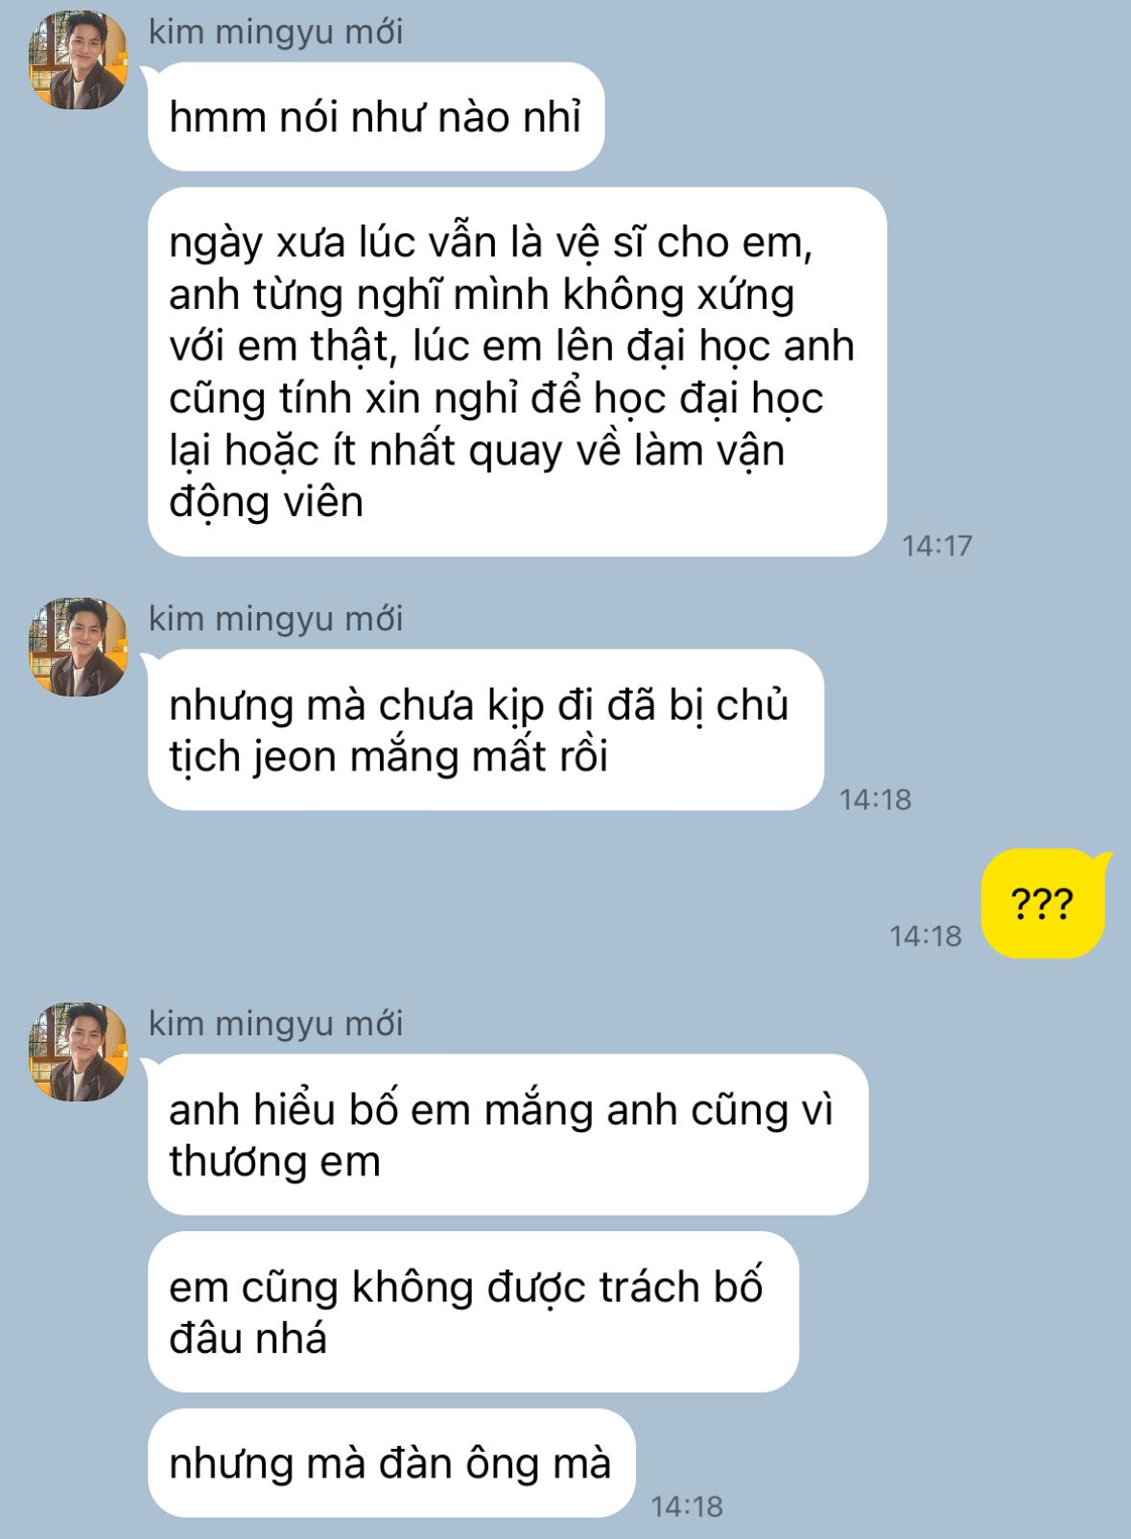The height and width of the screenshot is (1539, 1131).
Task: Tap the middle kim mingyu profile avatar
Action: [x=78, y=647]
